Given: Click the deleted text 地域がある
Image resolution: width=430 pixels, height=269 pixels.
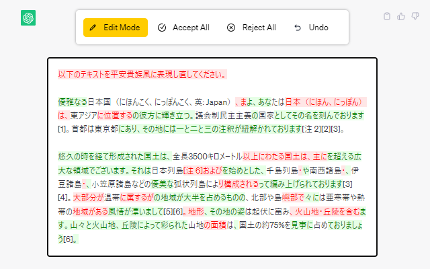Looking at the screenshot, I should tap(90, 212).
